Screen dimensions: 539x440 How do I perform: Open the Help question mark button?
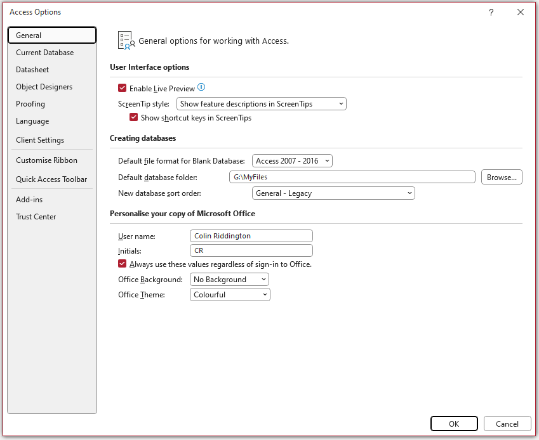tap(491, 12)
